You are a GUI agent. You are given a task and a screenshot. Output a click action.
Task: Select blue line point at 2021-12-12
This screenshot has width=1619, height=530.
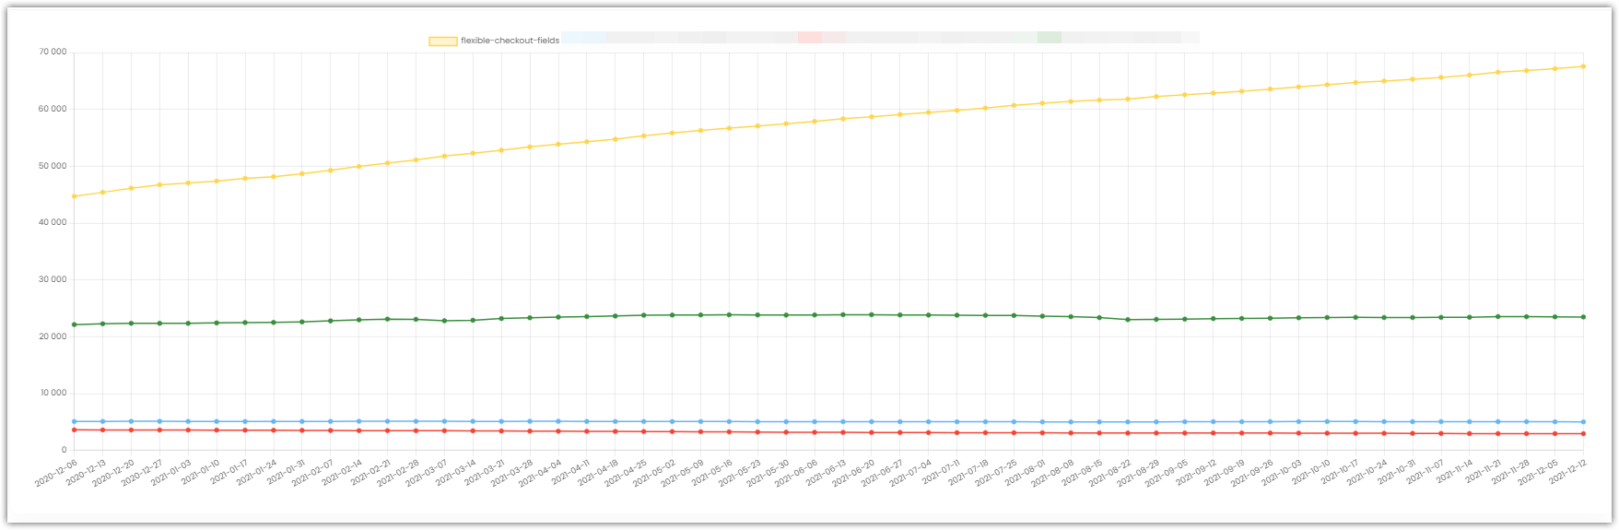point(1583,422)
